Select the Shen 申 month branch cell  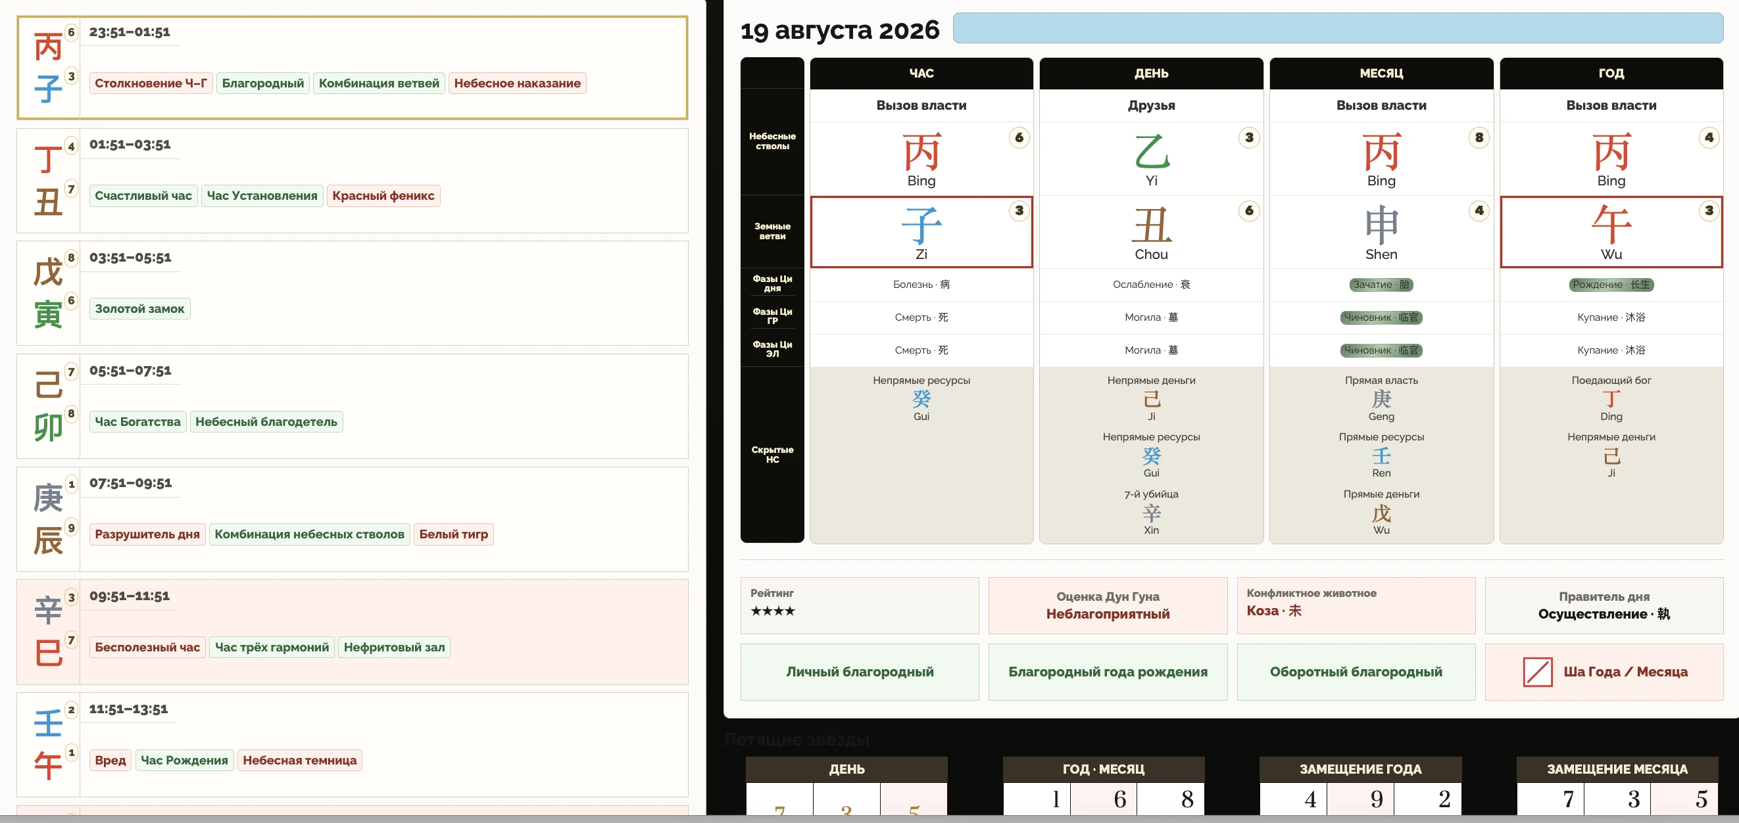[1381, 232]
